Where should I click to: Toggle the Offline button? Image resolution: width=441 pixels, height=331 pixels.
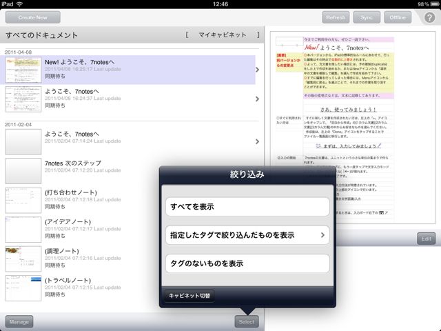tap(398, 17)
